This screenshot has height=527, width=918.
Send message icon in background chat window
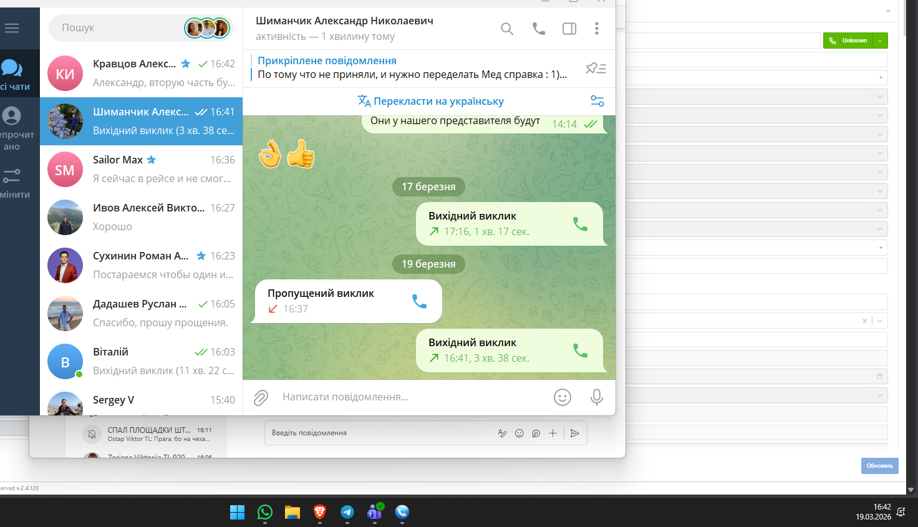[575, 433]
